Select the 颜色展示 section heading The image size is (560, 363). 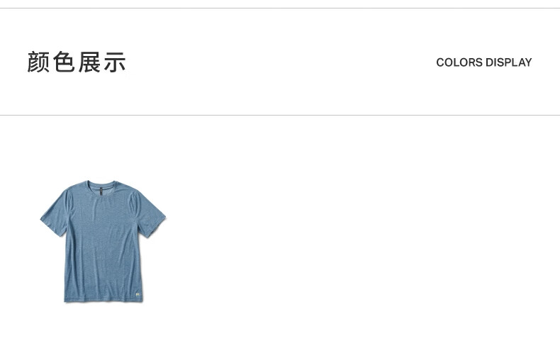click(77, 62)
